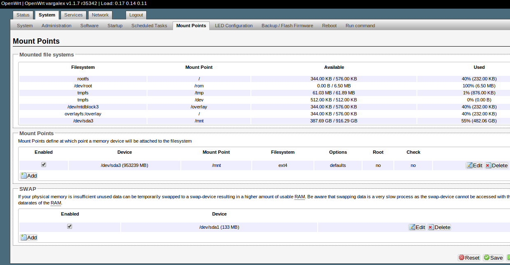
Task: Go to the Administration sub-tab
Action: tap(56, 26)
